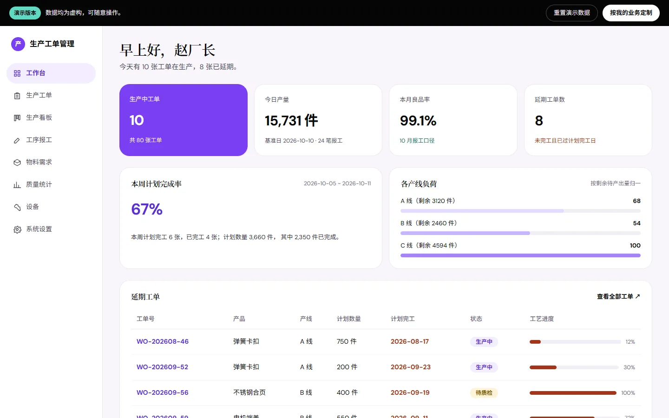Click the 生产看板 kanban icon
The width and height of the screenshot is (669, 418).
(17, 118)
